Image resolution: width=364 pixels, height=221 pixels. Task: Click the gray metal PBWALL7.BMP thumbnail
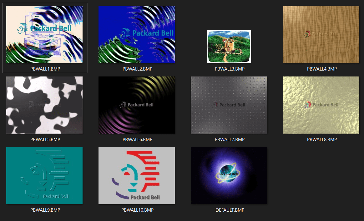coord(229,105)
